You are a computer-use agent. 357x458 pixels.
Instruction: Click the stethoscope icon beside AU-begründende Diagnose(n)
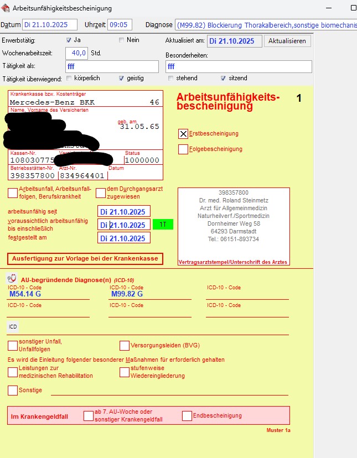(11, 279)
